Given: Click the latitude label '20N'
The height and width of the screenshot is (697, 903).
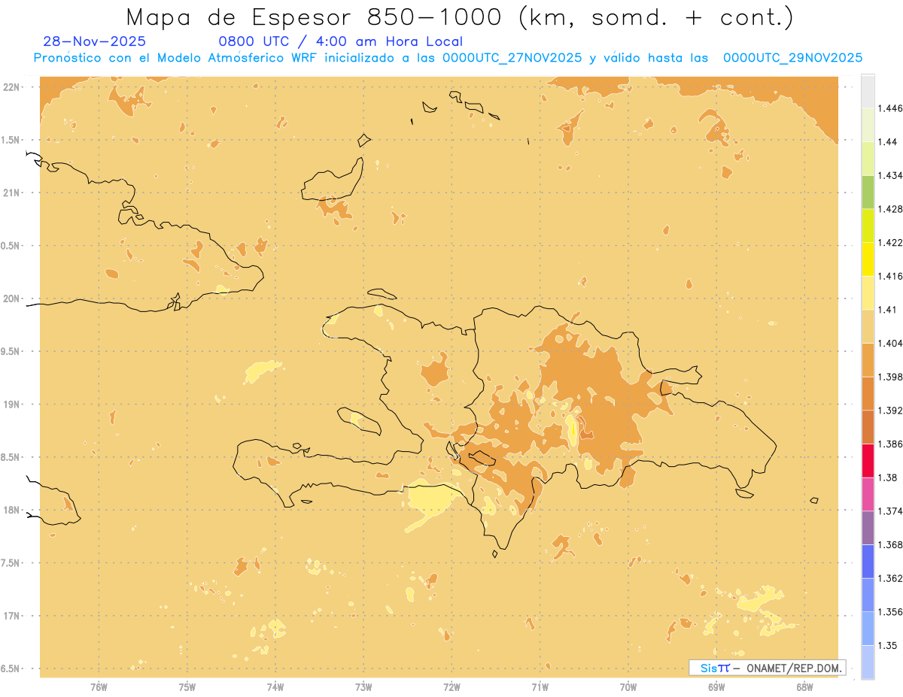Looking at the screenshot, I should (12, 298).
